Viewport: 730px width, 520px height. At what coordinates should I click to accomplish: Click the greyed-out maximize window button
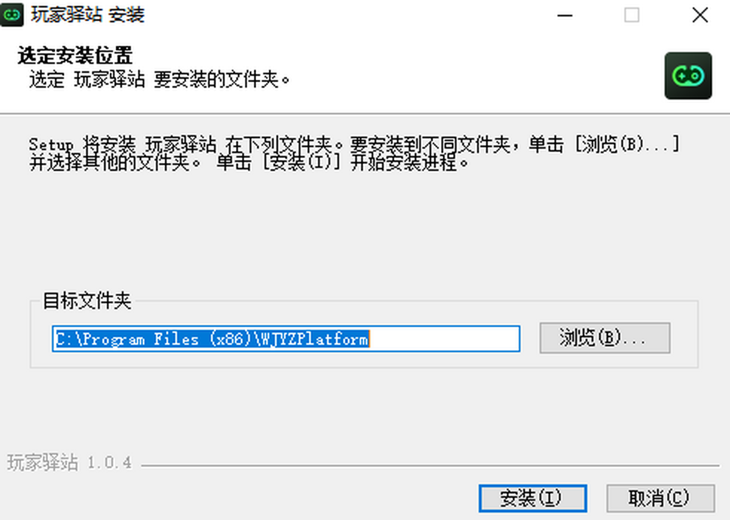point(632,15)
